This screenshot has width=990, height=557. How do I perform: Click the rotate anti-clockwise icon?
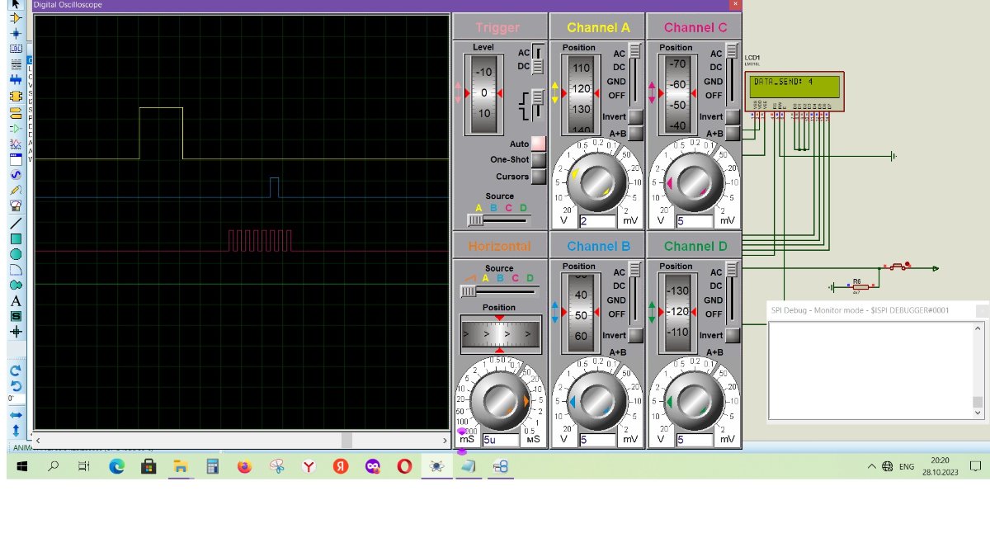pos(16,386)
